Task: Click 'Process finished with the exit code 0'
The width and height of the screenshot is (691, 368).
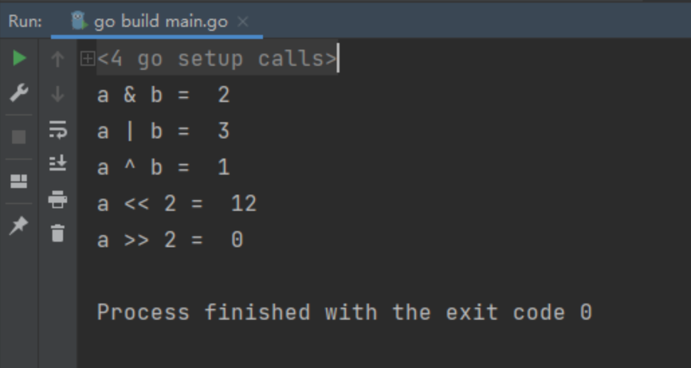Action: click(x=345, y=312)
